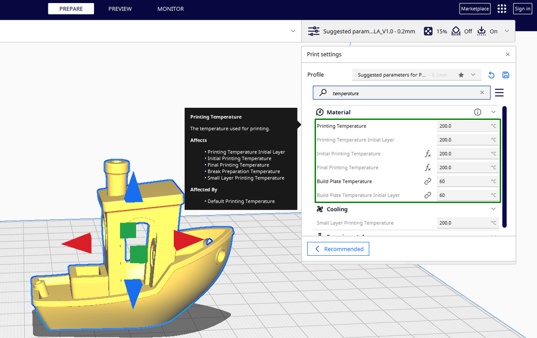
Task: Collapse the Material settings section
Action: click(494, 112)
